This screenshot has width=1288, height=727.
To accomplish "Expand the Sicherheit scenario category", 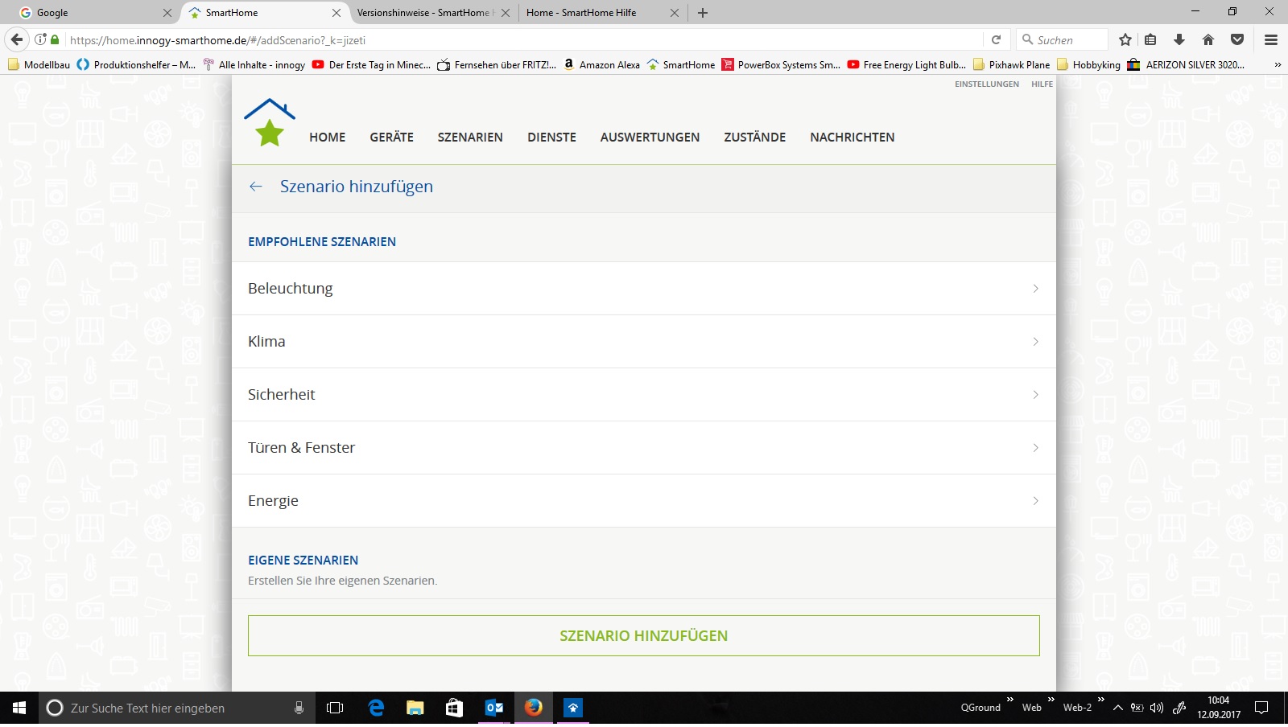I will tap(643, 395).
